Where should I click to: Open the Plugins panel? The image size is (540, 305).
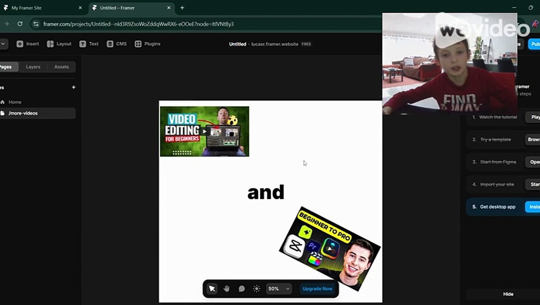pos(147,44)
